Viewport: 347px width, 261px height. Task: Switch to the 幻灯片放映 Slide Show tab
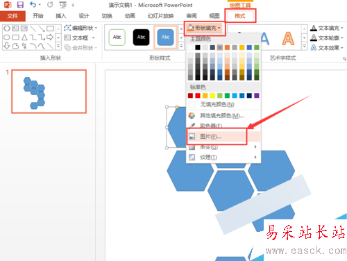pyautogui.click(x=160, y=16)
